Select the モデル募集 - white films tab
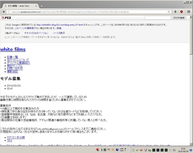The height and width of the screenshot is (153, 193). 20,6
